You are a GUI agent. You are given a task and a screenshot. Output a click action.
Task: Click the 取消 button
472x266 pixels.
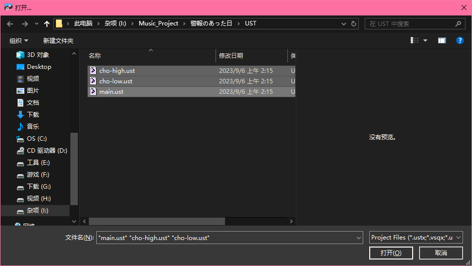pos(441,253)
